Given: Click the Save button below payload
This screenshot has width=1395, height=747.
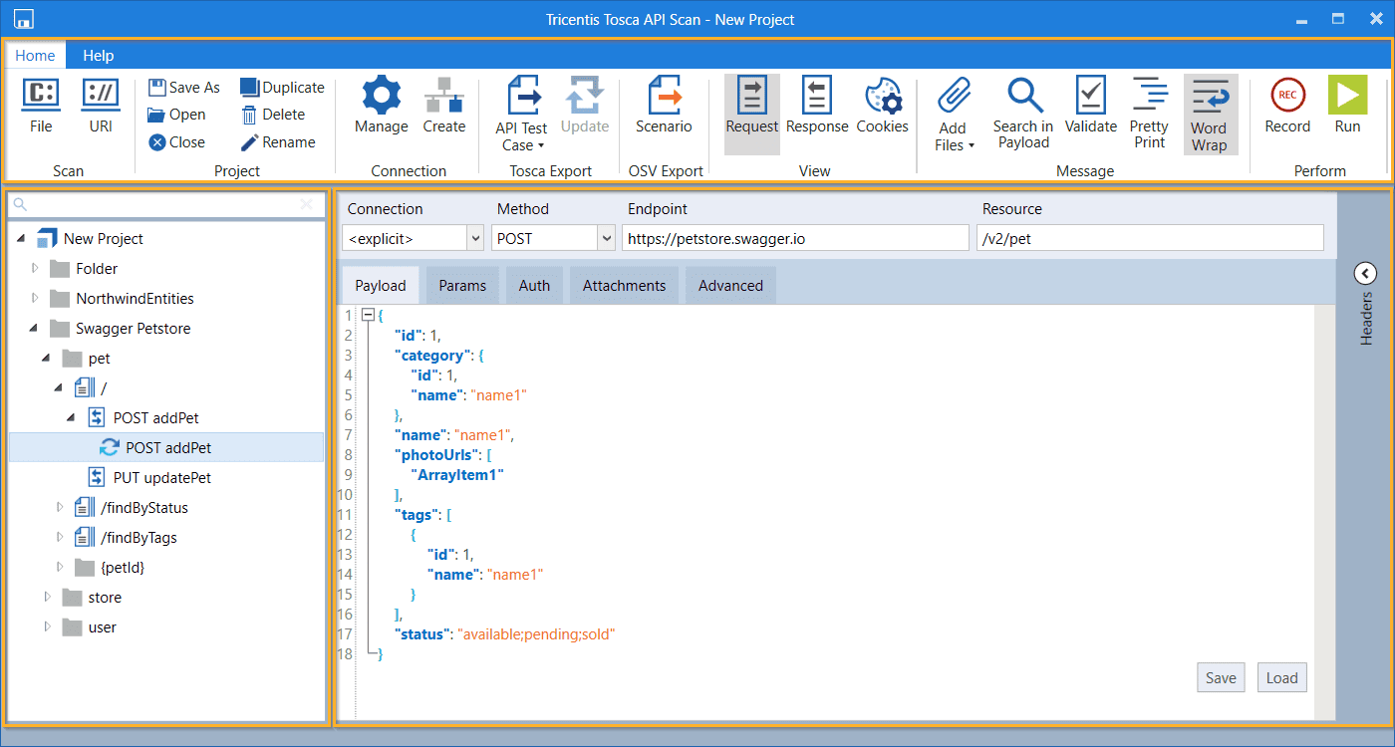Looking at the screenshot, I should [x=1221, y=677].
